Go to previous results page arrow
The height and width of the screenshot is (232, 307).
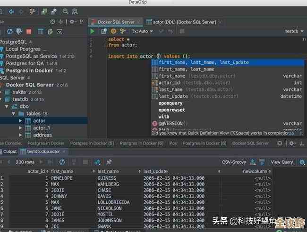pos(9,162)
